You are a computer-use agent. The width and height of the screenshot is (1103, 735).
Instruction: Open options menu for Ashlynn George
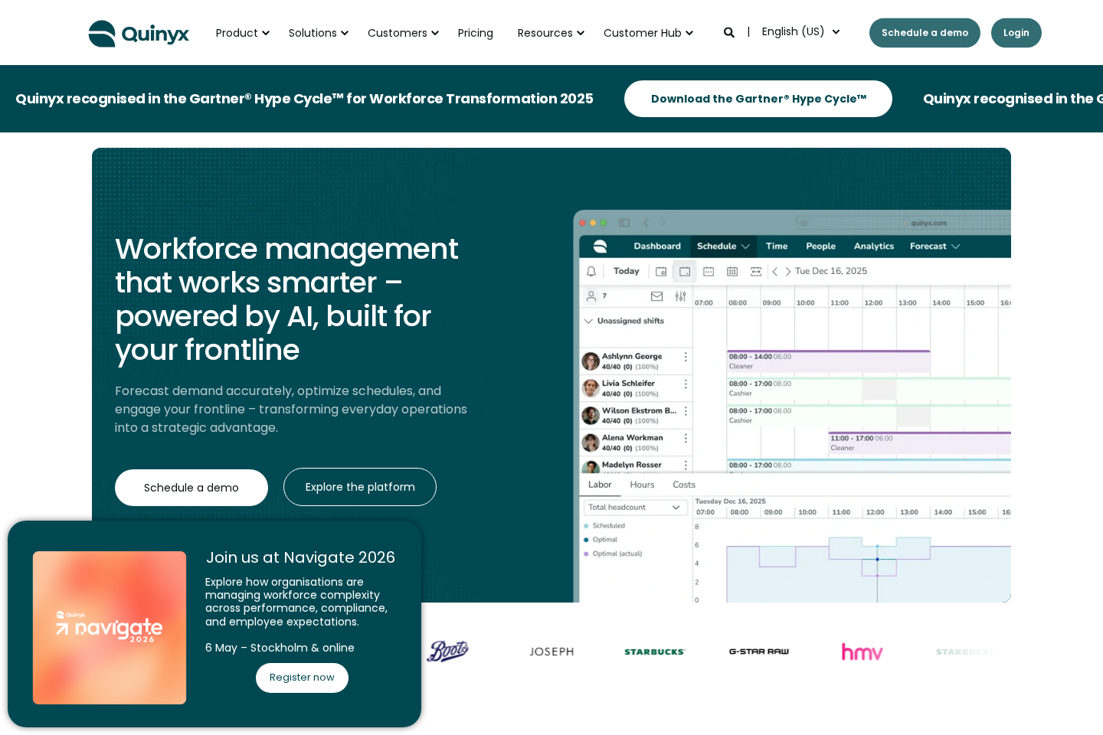[686, 357]
